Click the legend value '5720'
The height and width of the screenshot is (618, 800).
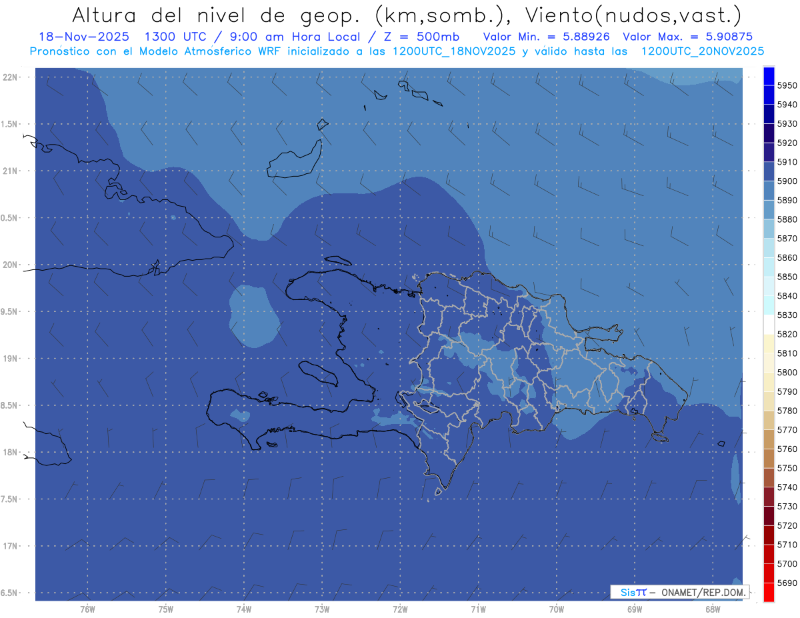pyautogui.click(x=787, y=525)
